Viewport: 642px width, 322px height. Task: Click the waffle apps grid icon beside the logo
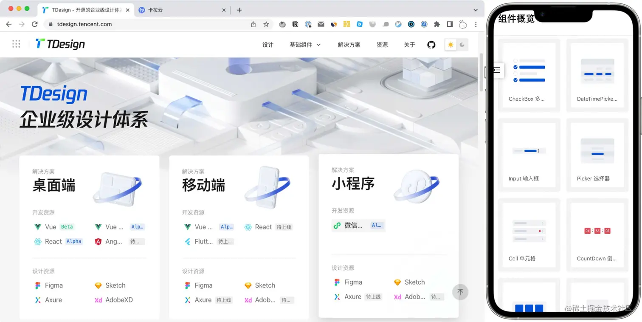point(16,44)
